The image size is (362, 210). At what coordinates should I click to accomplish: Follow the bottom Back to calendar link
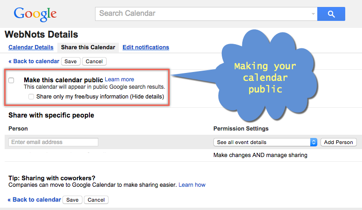tap(34, 200)
